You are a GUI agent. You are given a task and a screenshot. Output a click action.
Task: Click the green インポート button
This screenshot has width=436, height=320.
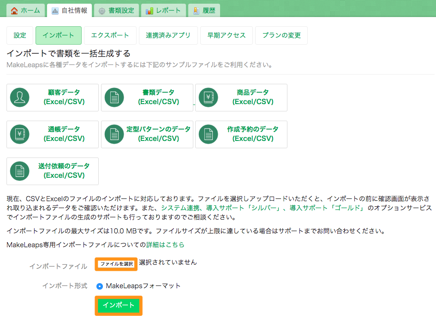[119, 305]
